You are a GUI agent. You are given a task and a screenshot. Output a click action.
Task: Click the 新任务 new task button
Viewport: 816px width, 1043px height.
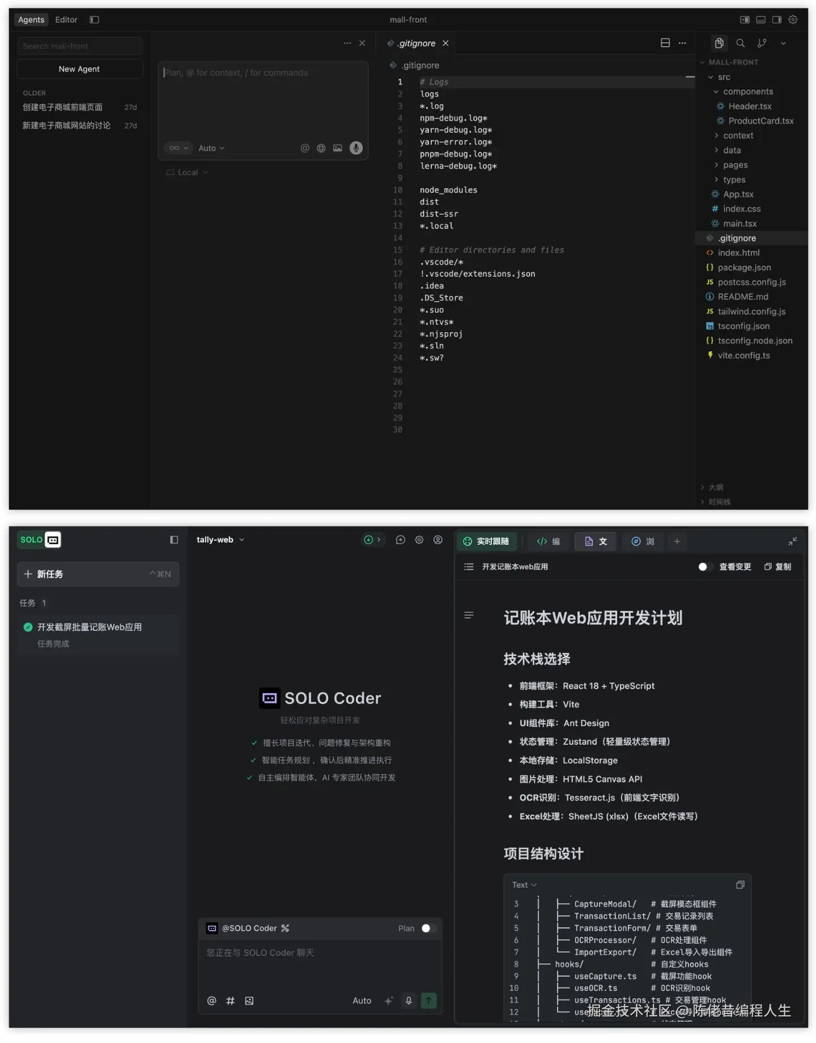pos(98,575)
